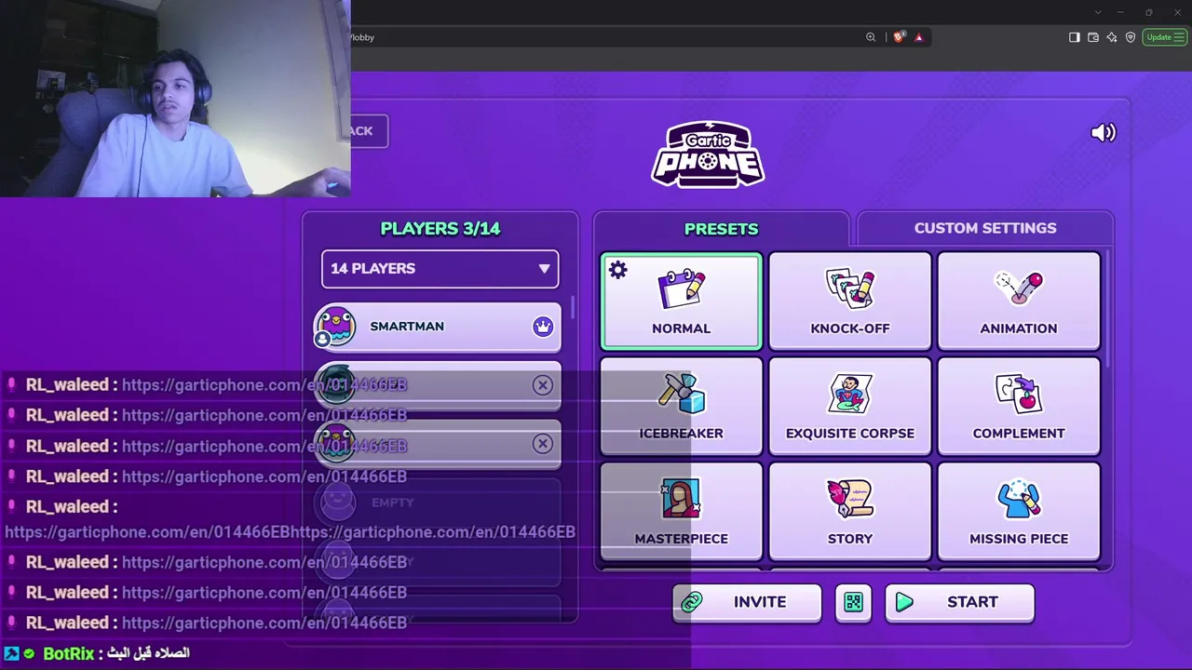Click the Gartic Phone logo
The image size is (1192, 670).
[x=708, y=154]
